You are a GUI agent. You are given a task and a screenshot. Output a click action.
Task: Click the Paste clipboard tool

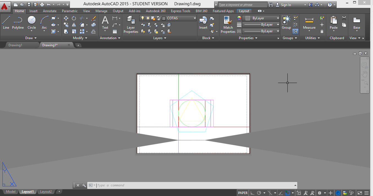334,22
